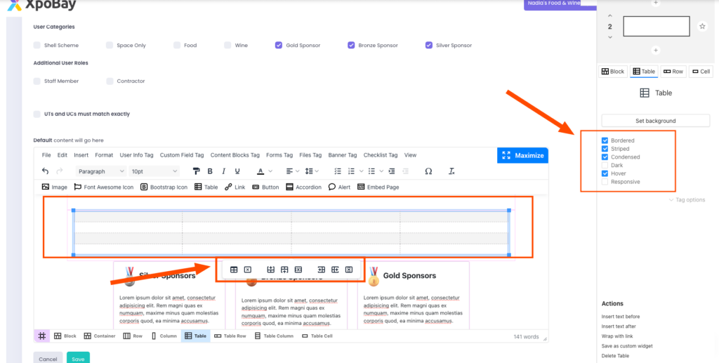Check the Staff Member role
This screenshot has width=719, height=363.
tap(37, 81)
